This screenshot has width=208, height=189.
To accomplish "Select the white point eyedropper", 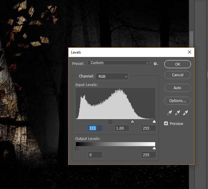I will pos(186,113).
